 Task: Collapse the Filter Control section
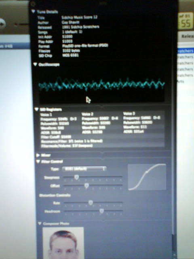[38, 161]
